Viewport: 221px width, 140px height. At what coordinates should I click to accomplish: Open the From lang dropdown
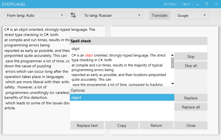(x=35, y=15)
